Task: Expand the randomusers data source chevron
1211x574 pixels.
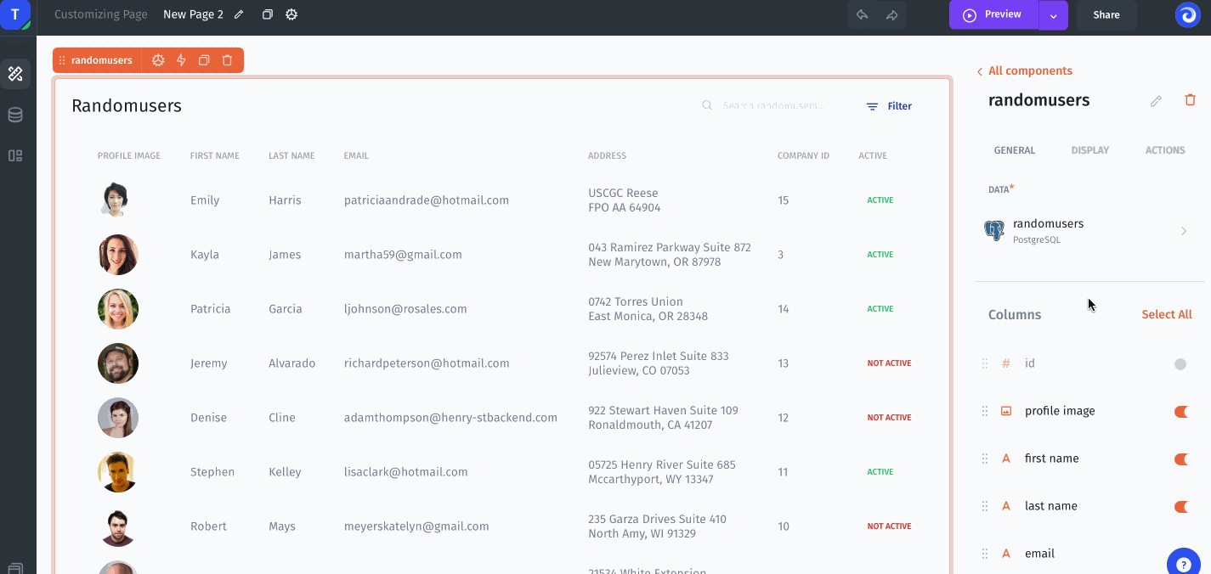Action: point(1184,231)
